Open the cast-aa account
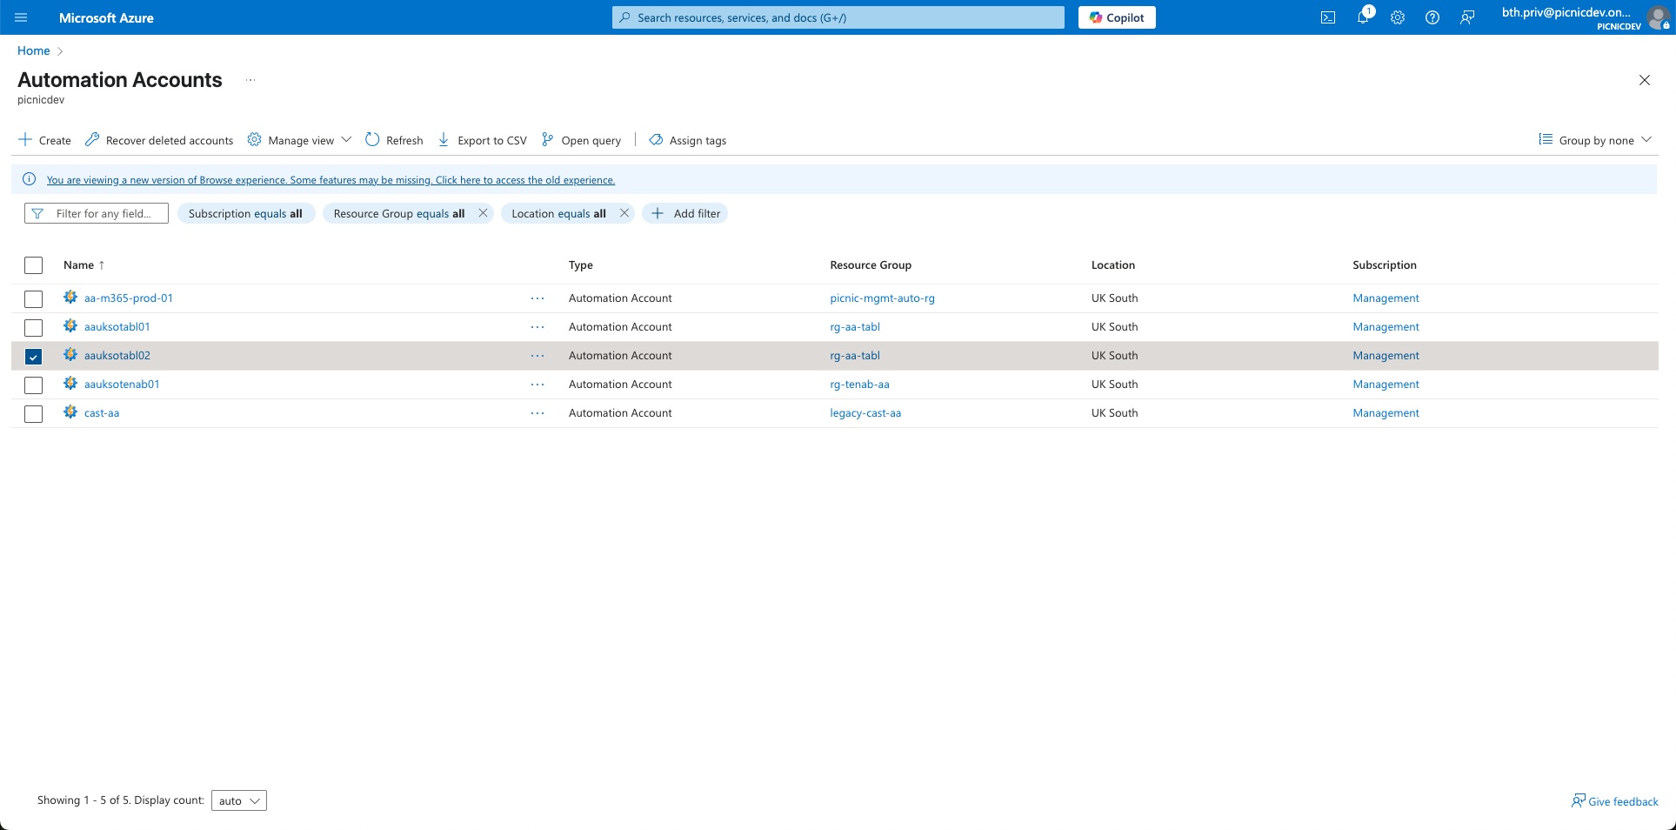Image resolution: width=1676 pixels, height=830 pixels. [102, 413]
